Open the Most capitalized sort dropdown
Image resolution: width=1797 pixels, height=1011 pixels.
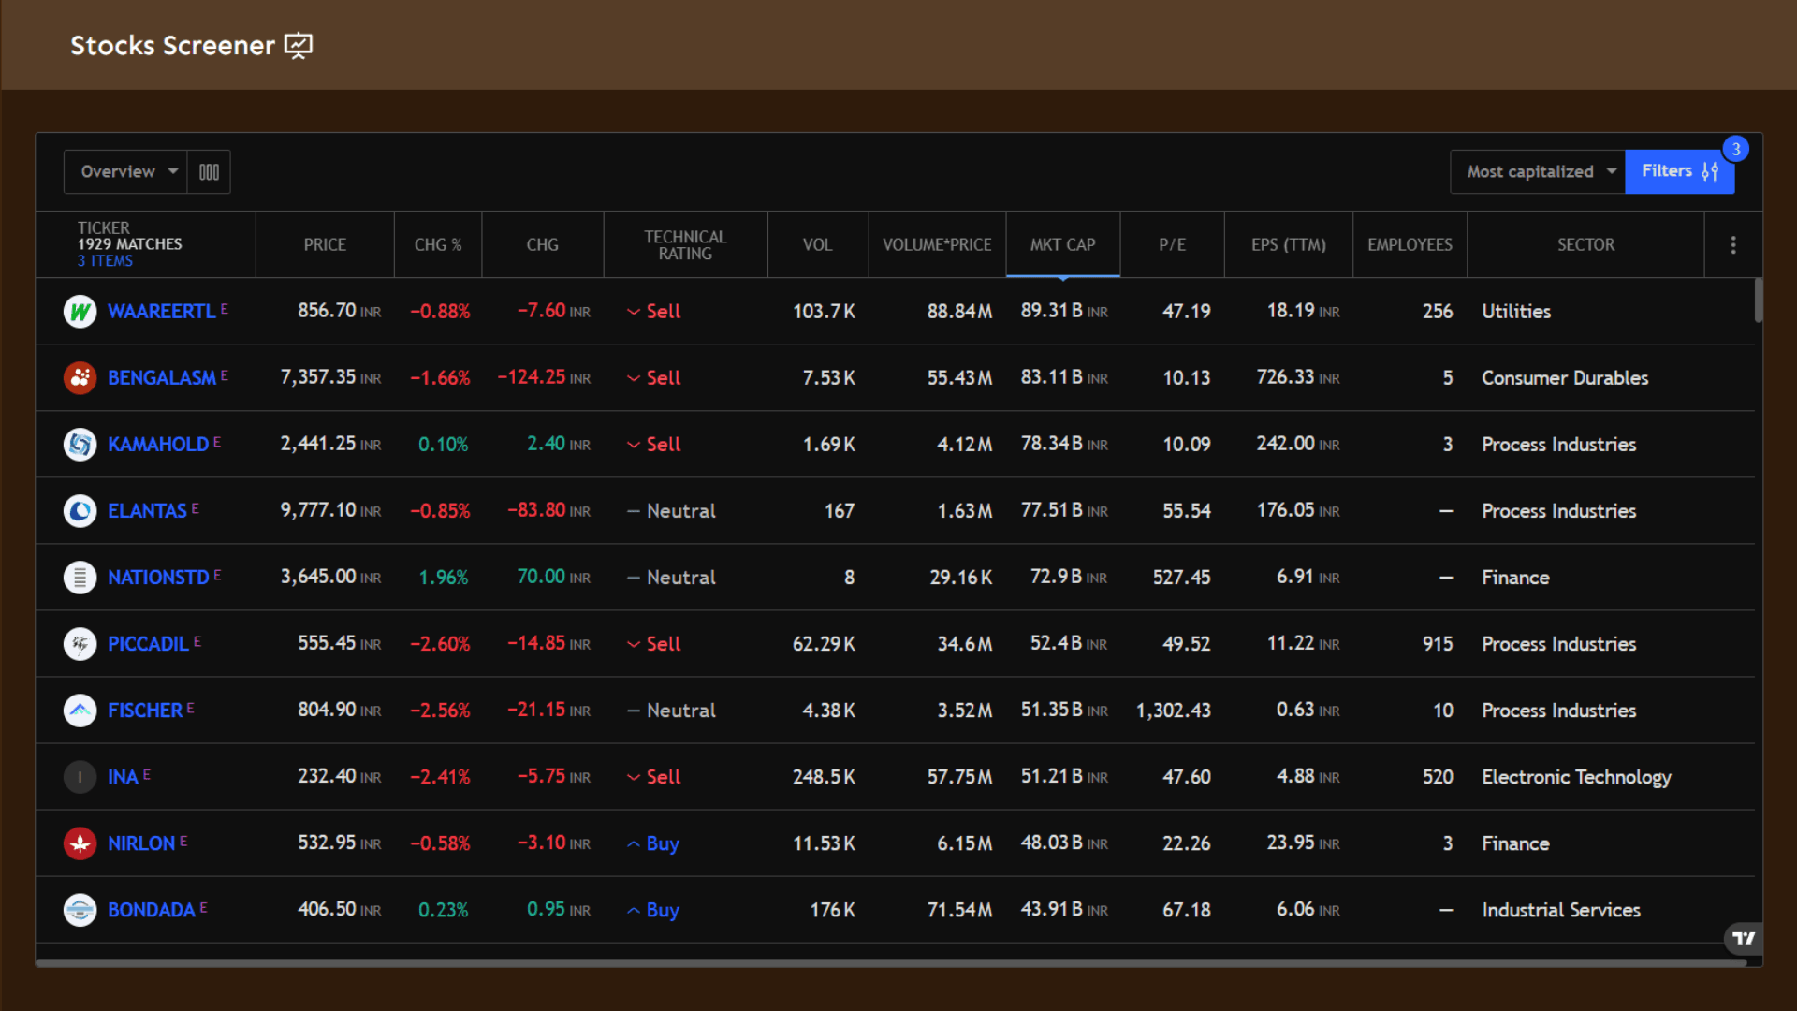[1536, 171]
